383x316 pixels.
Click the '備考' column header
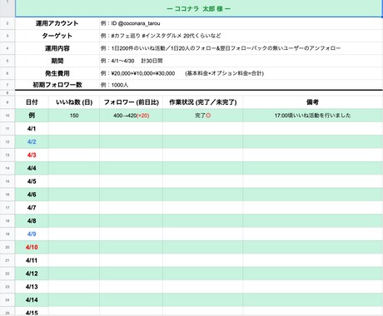312,102
